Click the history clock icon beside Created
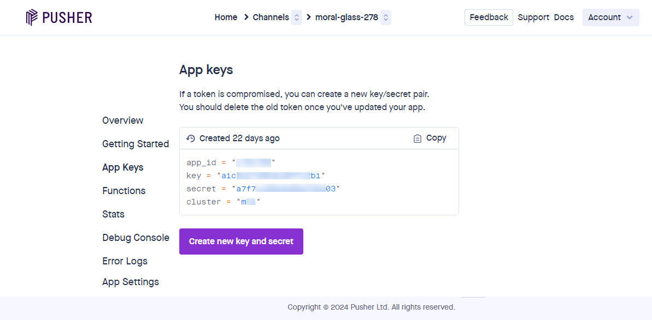Screen dimensions: 652x320 pyautogui.click(x=191, y=138)
